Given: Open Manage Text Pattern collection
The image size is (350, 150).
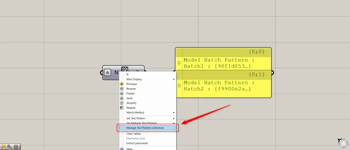Looking at the screenshot, I should pos(148,128).
